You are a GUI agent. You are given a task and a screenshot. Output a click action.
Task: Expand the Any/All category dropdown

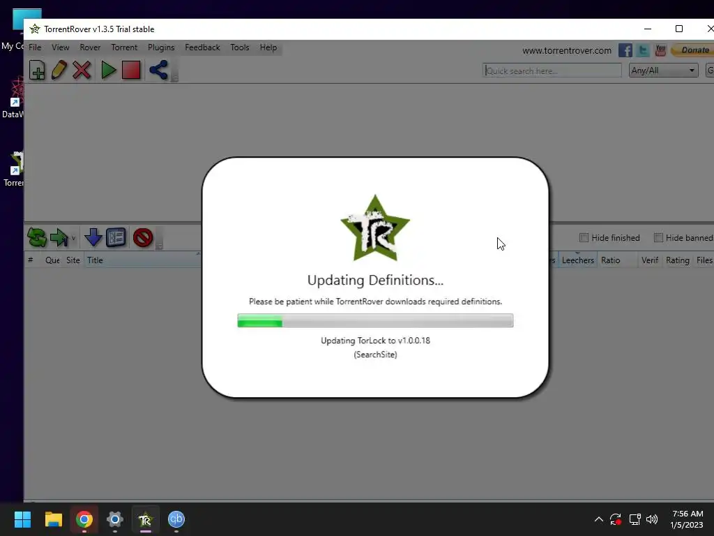(663, 70)
